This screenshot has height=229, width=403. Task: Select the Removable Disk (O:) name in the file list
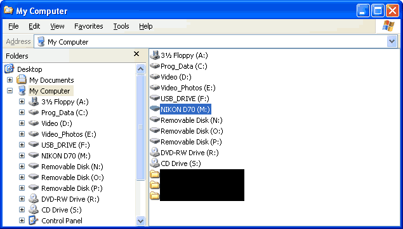point(192,131)
